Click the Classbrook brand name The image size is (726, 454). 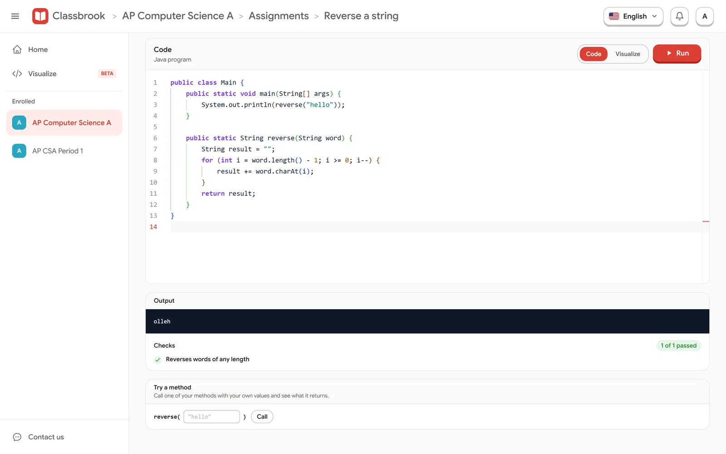(79, 16)
